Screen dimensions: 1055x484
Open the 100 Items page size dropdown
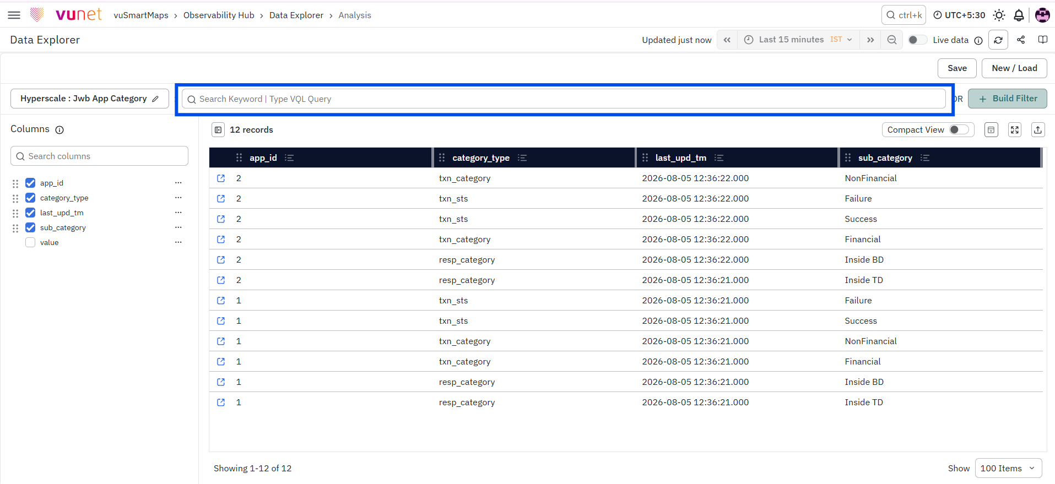click(1008, 468)
